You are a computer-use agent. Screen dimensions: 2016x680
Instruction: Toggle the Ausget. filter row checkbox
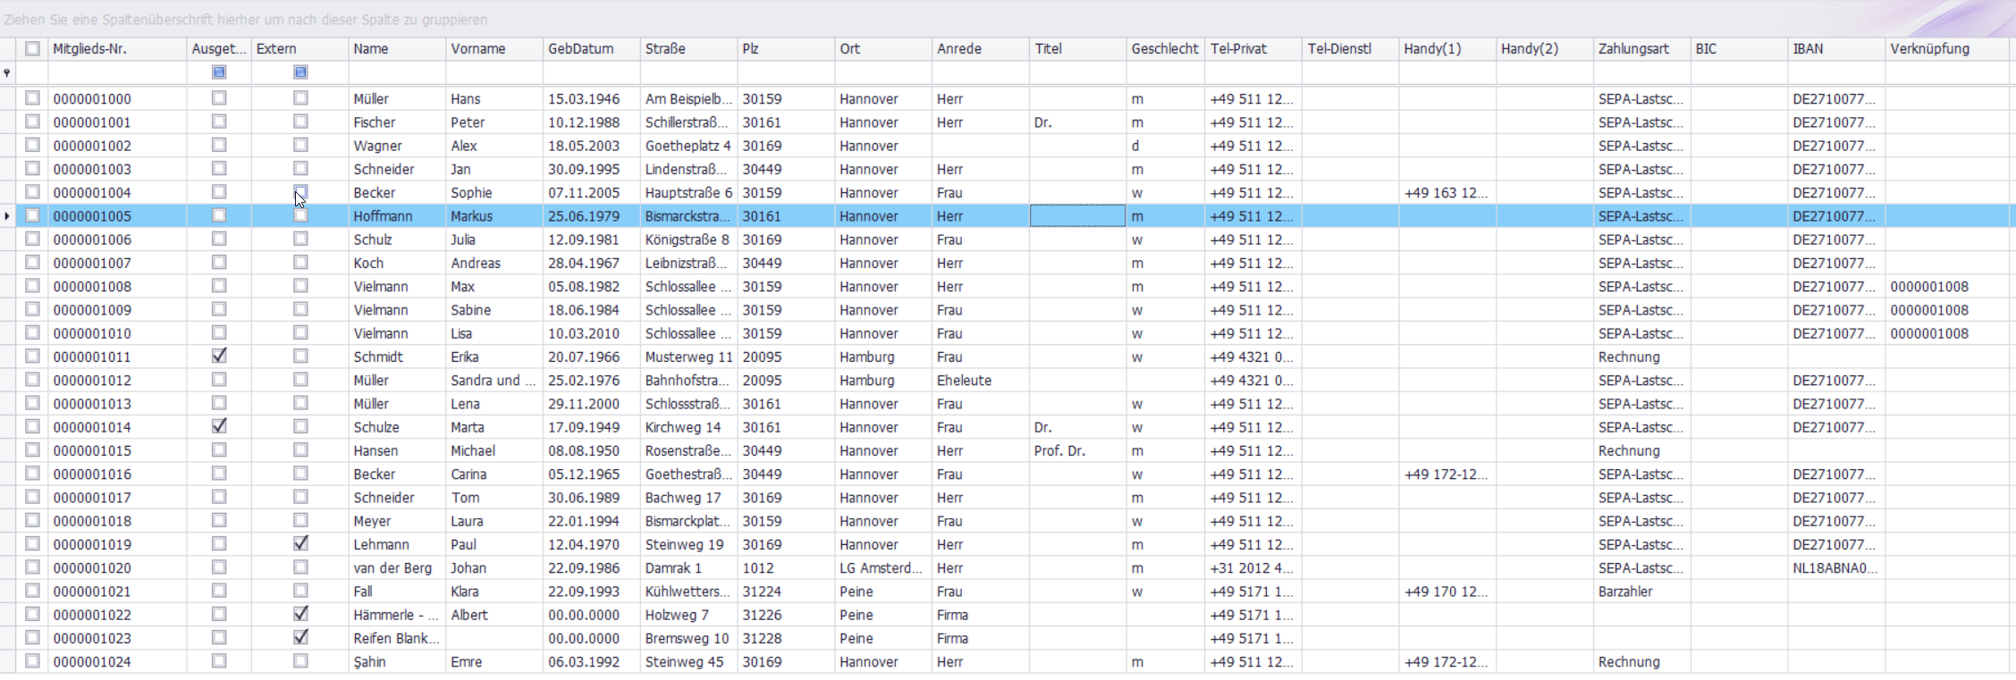coord(219,72)
